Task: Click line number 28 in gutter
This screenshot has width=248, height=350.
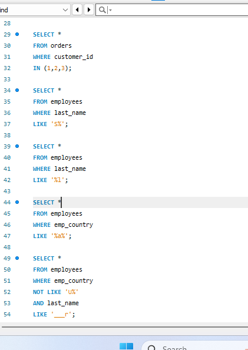Action: (x=7, y=24)
